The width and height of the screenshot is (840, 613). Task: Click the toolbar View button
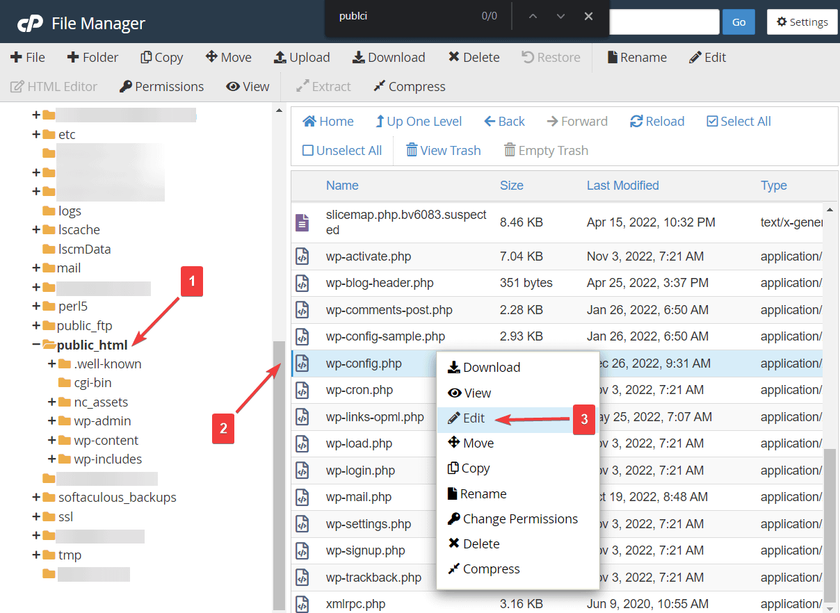[248, 87]
